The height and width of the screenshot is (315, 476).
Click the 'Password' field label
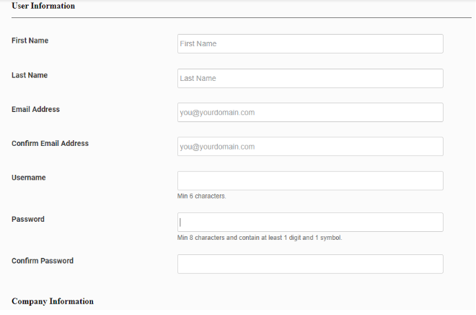28,220
